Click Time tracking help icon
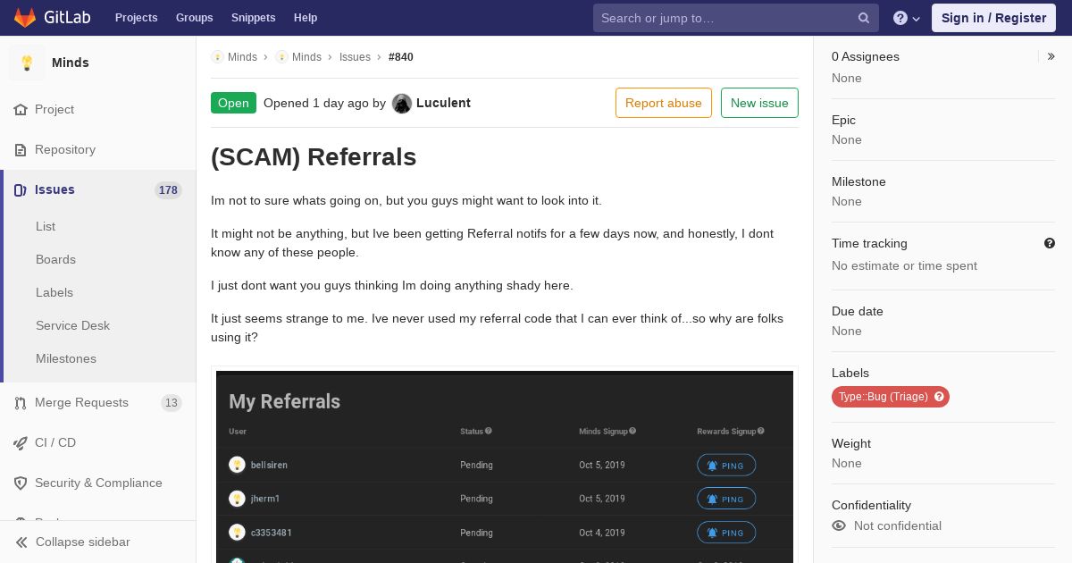 (1050, 243)
